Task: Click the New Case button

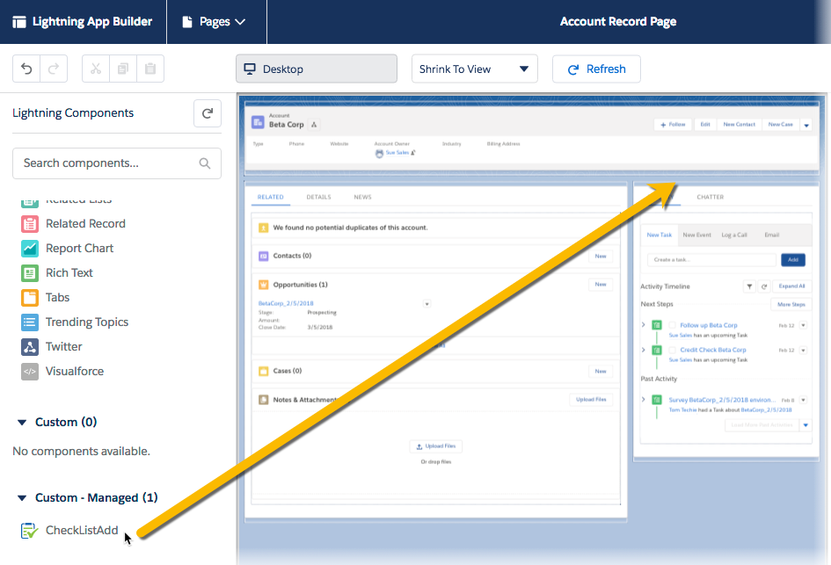Action: (x=780, y=125)
